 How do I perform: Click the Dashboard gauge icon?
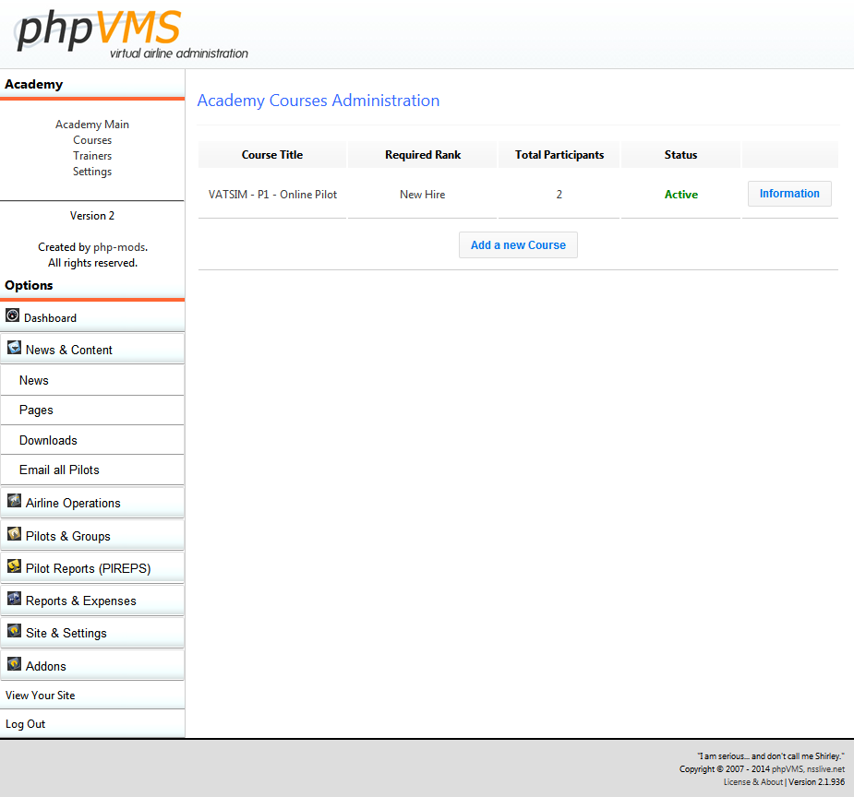[x=13, y=315]
